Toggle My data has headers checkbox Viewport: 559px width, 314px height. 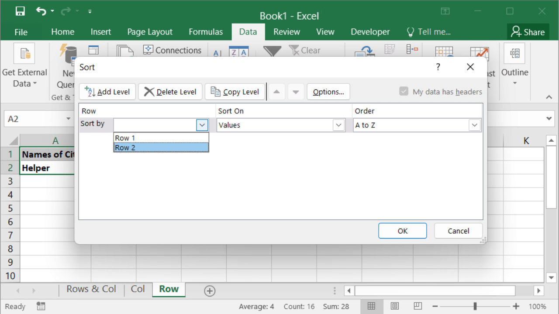tap(404, 92)
